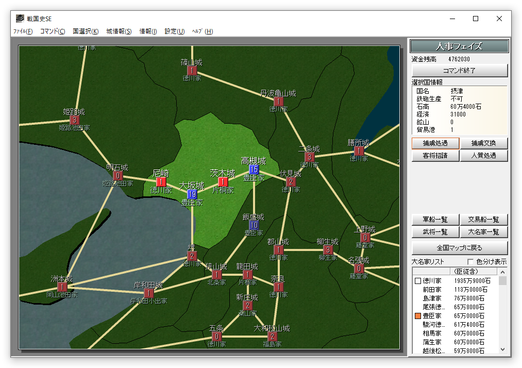522x368 pixels.
Task: Click the 高槻城 castle marker numbered 15
Action: coord(254,169)
